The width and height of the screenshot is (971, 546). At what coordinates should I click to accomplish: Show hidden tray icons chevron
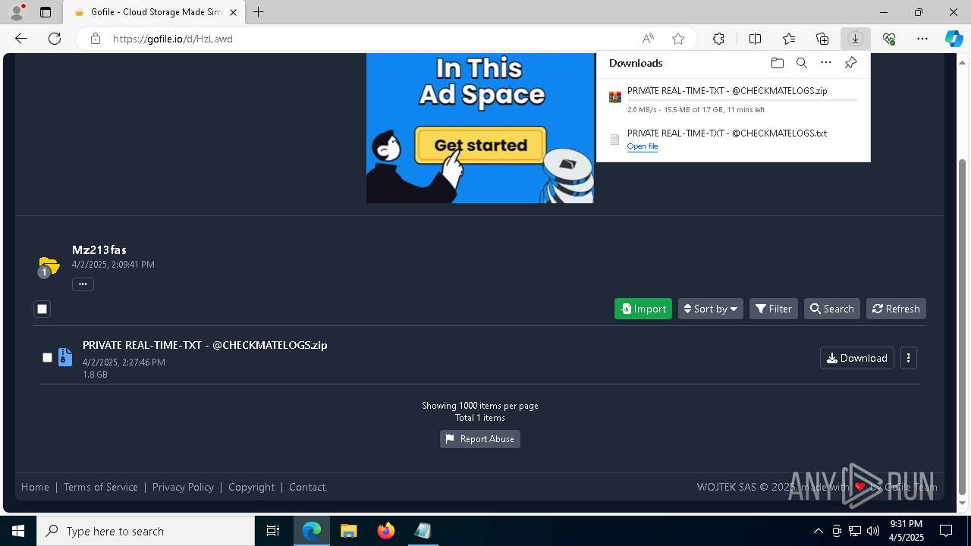point(818,531)
